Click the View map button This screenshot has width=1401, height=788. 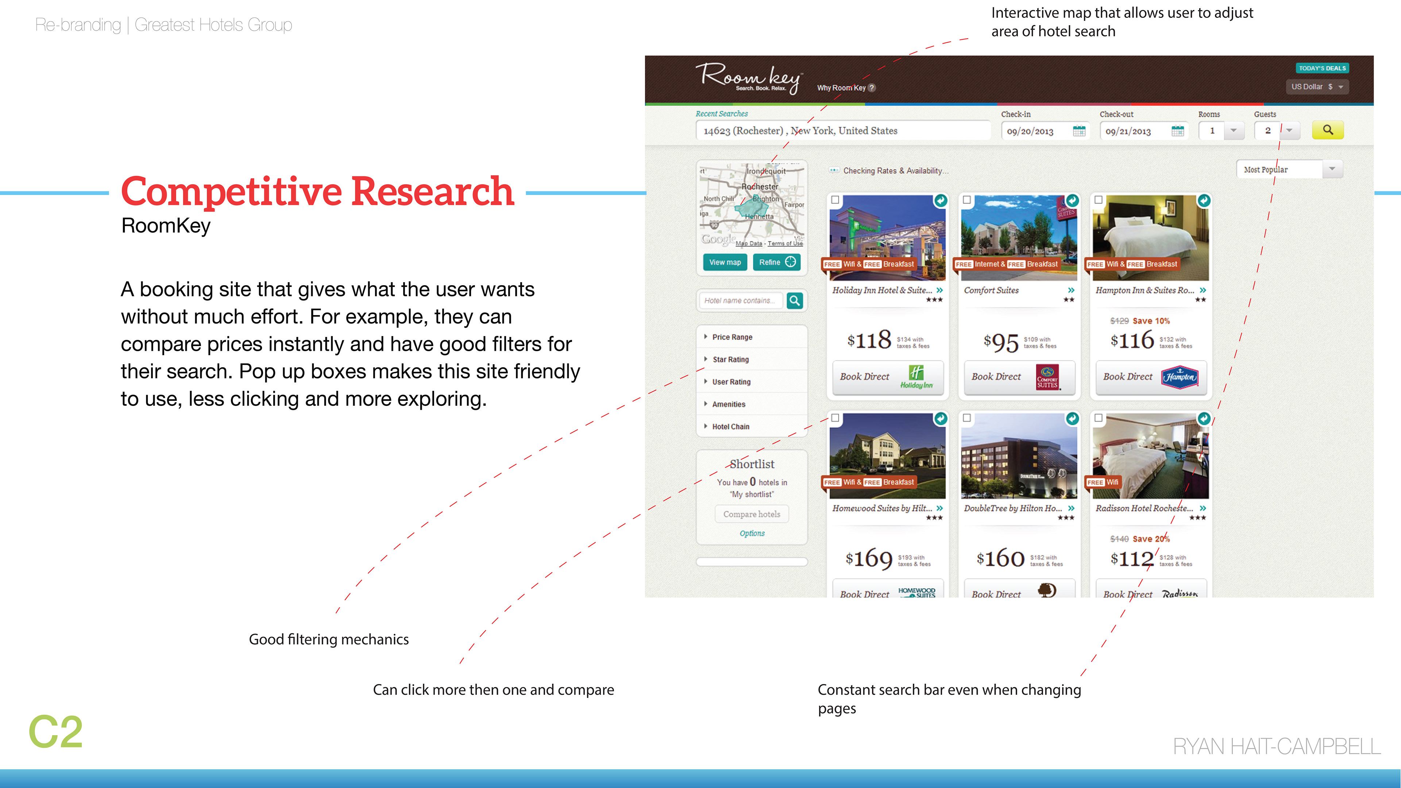tap(725, 263)
